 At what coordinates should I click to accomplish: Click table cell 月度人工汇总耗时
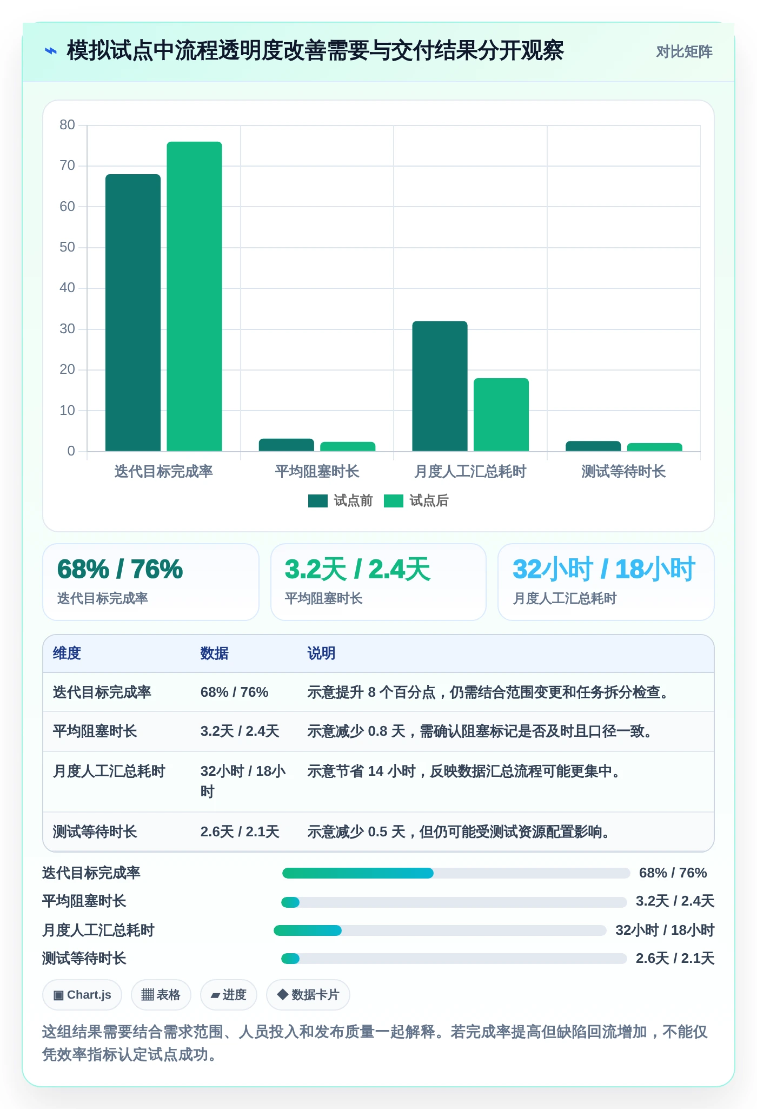109,771
